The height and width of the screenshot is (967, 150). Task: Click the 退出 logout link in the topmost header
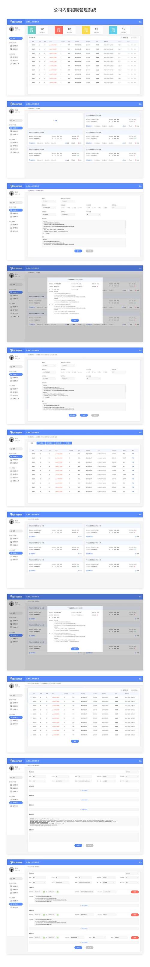click(140, 22)
